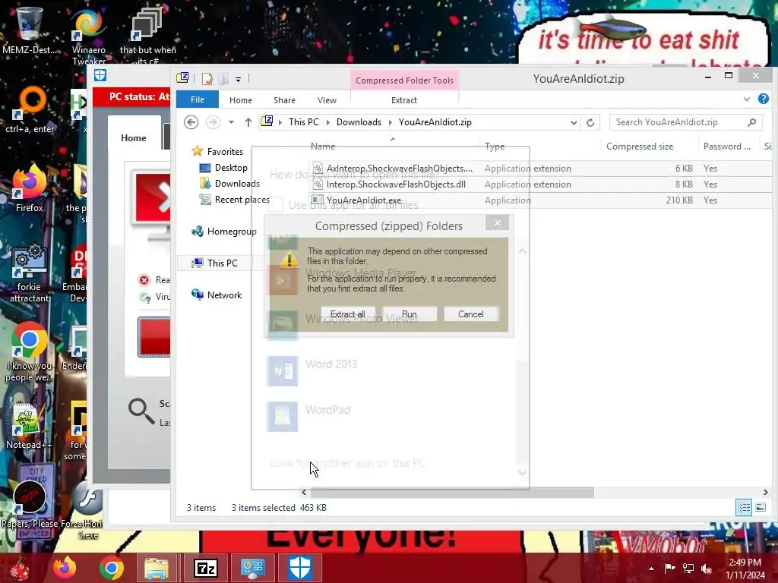Switch to details view icon
This screenshot has height=583, width=778.
[744, 507]
